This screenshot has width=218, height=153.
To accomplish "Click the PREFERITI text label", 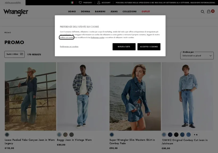I will 87,3.
